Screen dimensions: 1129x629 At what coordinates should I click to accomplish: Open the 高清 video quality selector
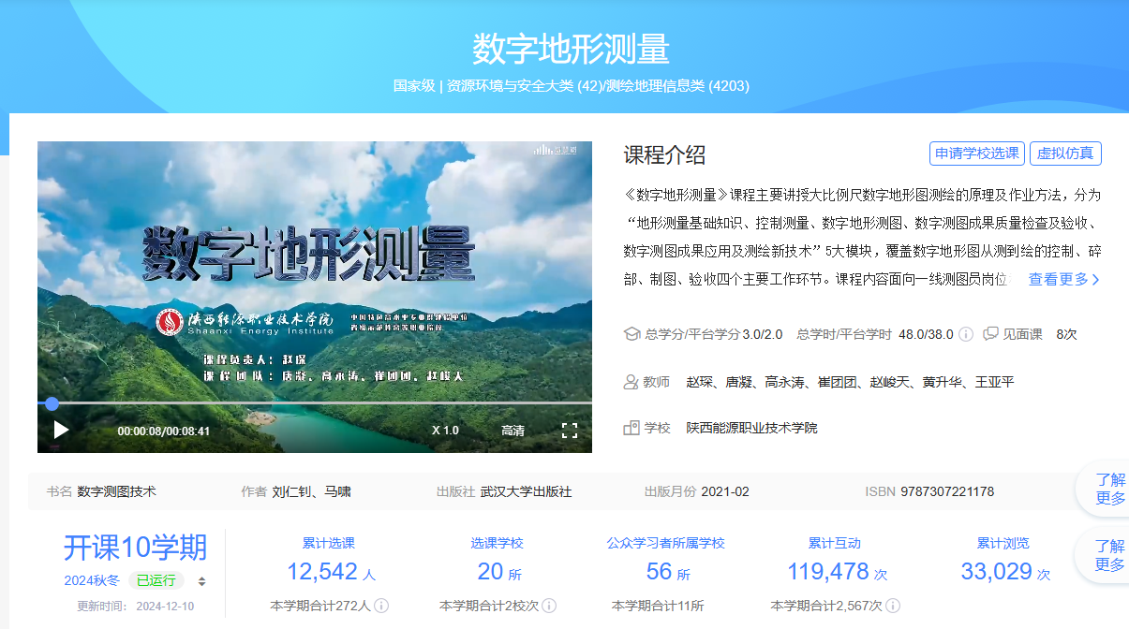[x=513, y=431]
